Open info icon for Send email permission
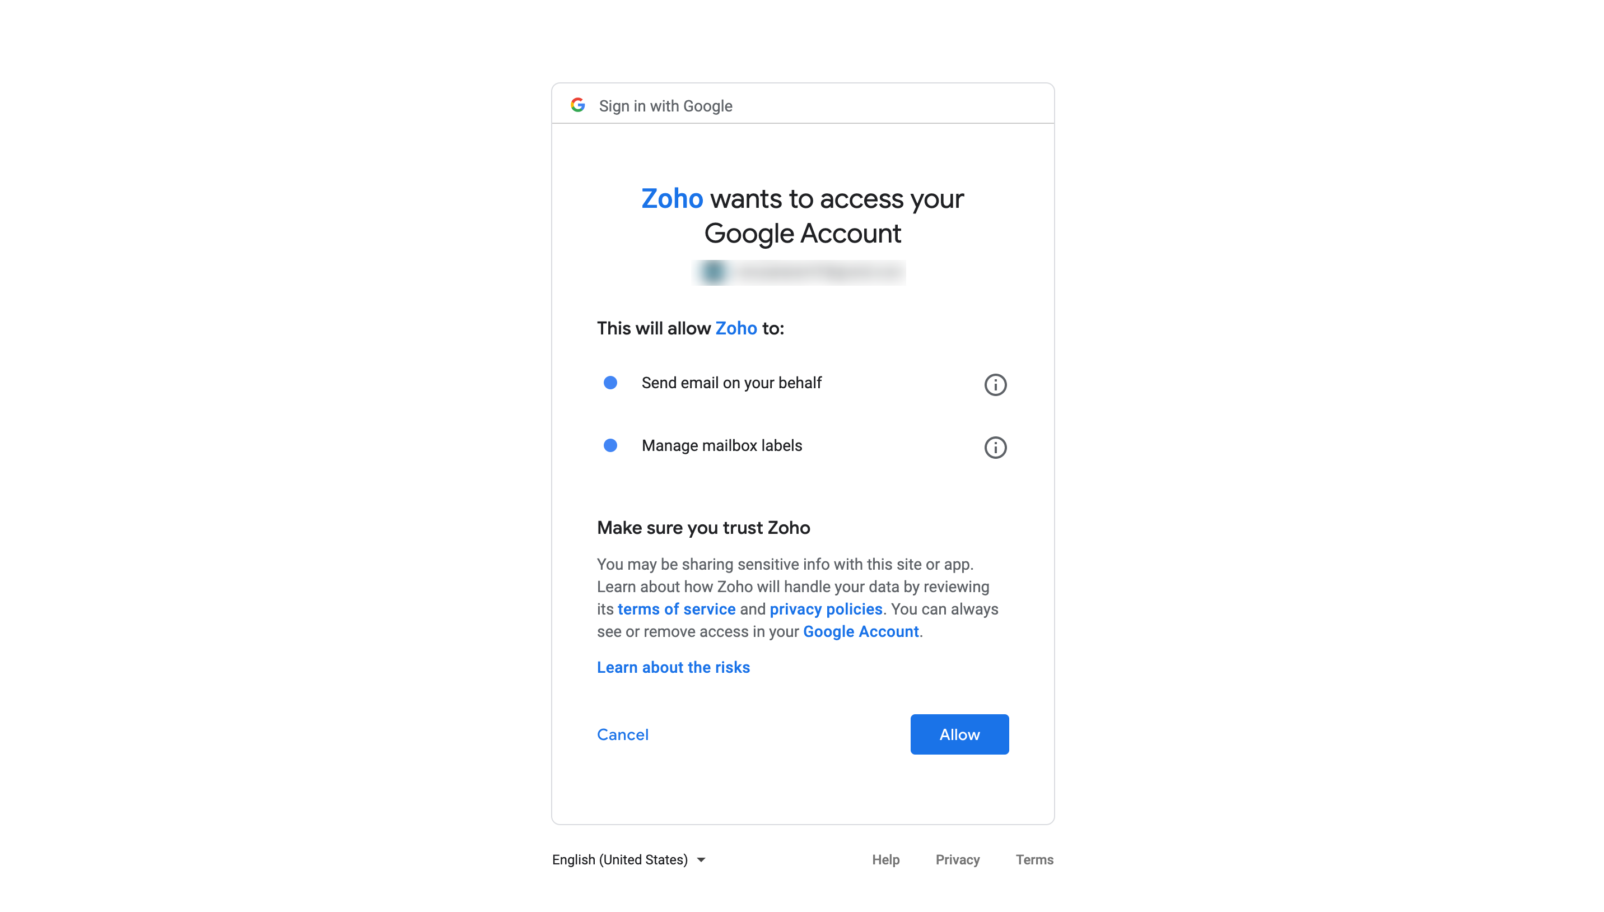The width and height of the screenshot is (1604, 912). pyautogui.click(x=995, y=385)
